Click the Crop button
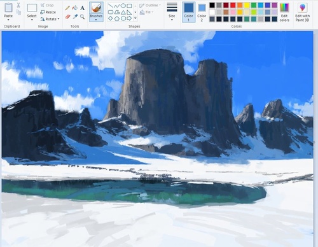Image resolution: width=318 pixels, height=247 pixels. [x=47, y=5]
